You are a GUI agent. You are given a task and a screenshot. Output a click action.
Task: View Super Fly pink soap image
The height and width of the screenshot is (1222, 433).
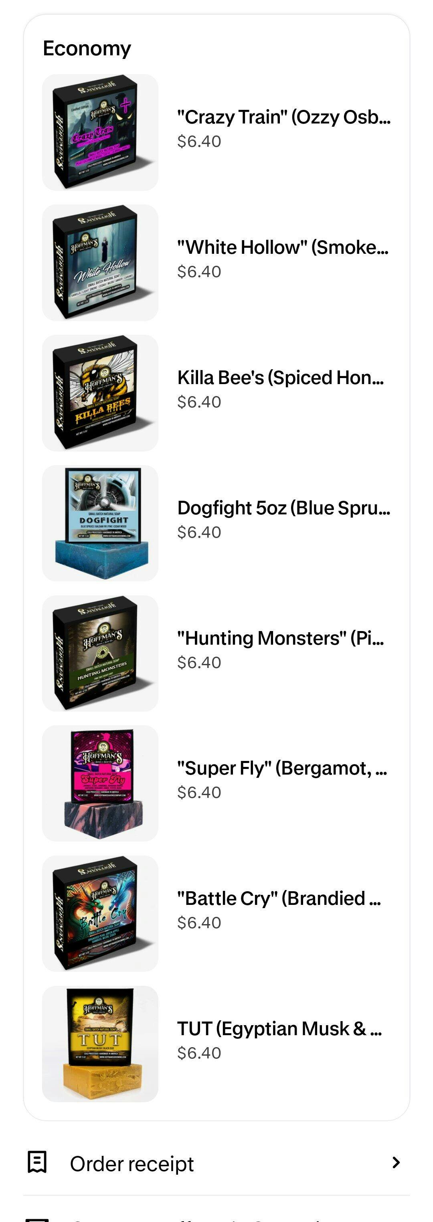pyautogui.click(x=100, y=783)
